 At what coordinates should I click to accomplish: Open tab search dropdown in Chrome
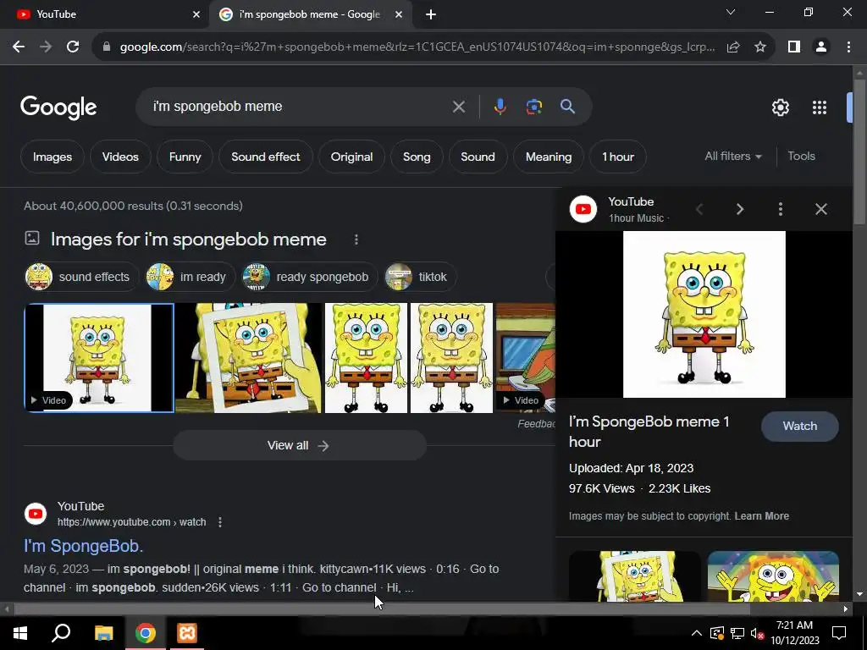point(731,12)
